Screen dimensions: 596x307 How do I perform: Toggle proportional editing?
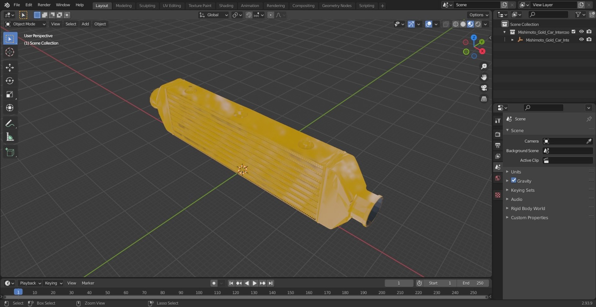point(271,15)
